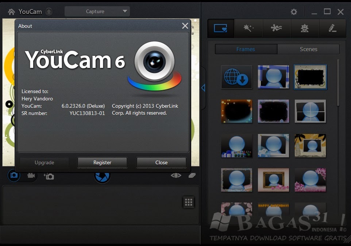Viewport: 351px width, 246px height.
Task: Select the orange glow bokeh frame thumbnail
Action: tap(236, 111)
